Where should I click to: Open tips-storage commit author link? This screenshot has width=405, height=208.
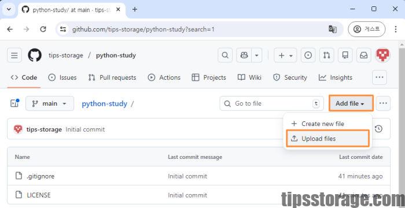click(x=44, y=129)
